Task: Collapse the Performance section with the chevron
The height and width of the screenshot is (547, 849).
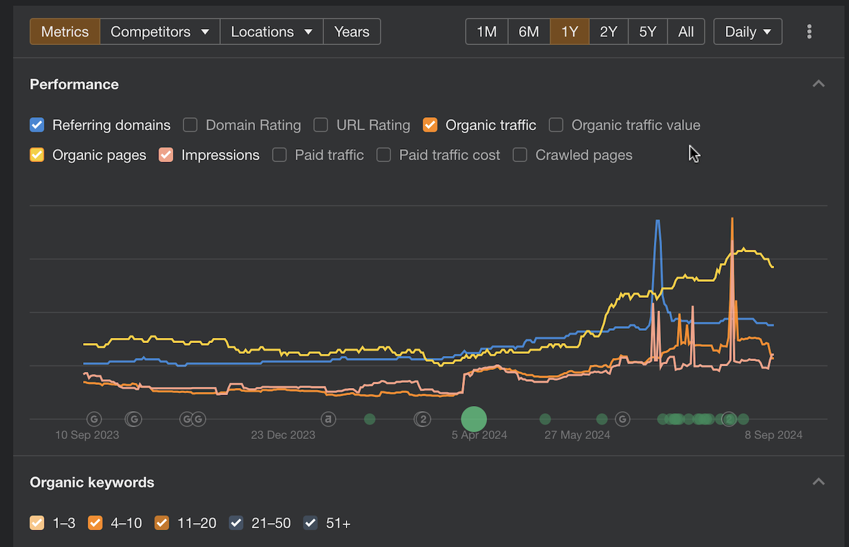Action: click(x=818, y=84)
